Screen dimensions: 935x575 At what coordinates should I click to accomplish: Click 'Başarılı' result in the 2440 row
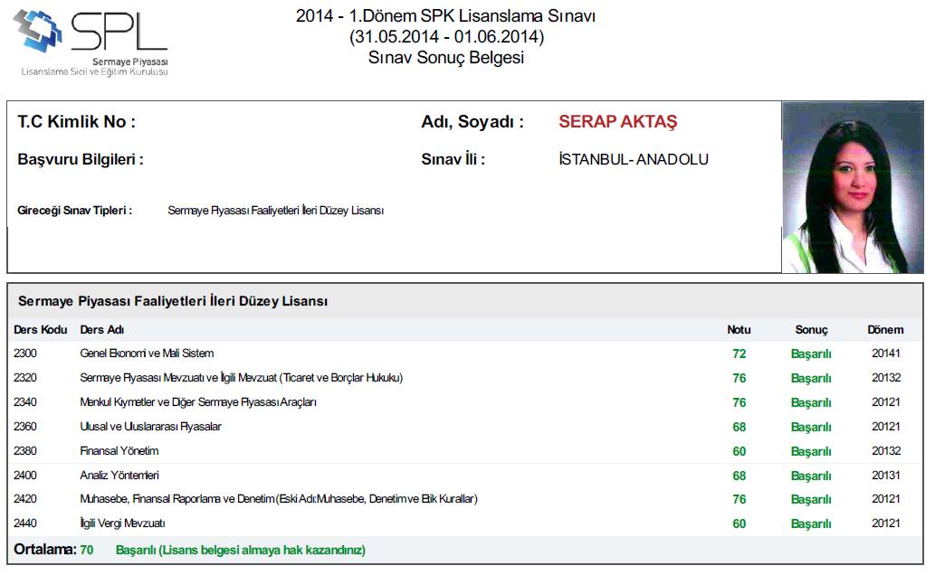point(811,523)
